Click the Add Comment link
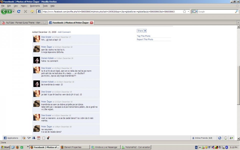This screenshot has width=240, height=150. click(x=64, y=32)
